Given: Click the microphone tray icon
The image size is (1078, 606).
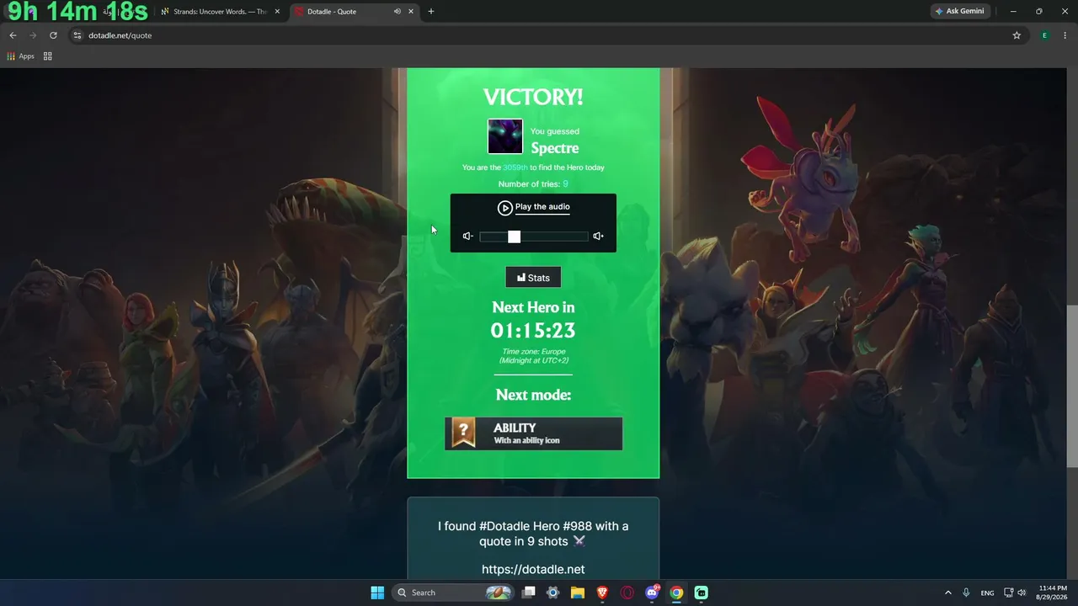Looking at the screenshot, I should tap(966, 593).
